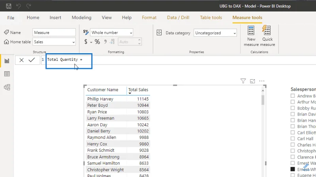This screenshot has width=316, height=177.
Task: Click the Customer Name column header
Action: coord(103,90)
